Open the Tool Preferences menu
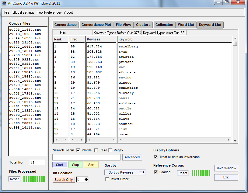The width and height of the screenshot is (248, 193). coord(49,12)
